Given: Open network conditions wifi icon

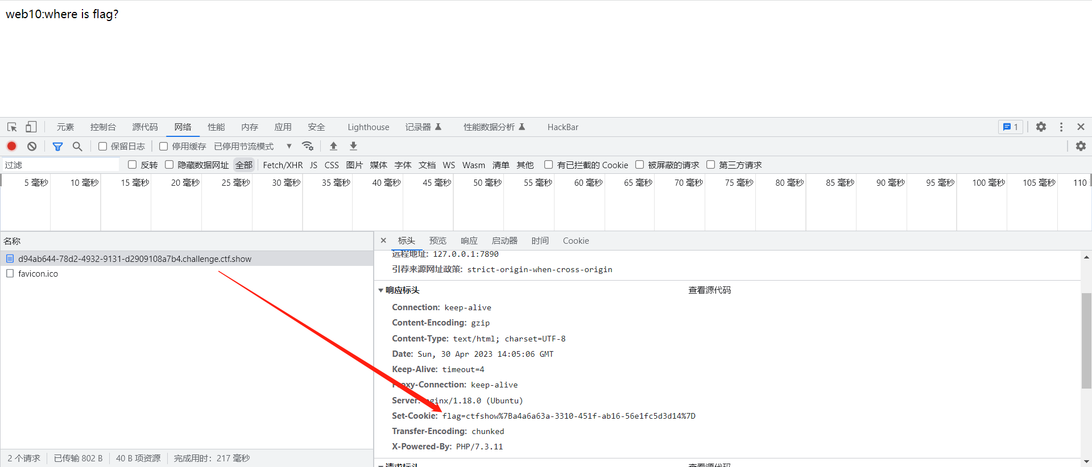Looking at the screenshot, I should 308,146.
